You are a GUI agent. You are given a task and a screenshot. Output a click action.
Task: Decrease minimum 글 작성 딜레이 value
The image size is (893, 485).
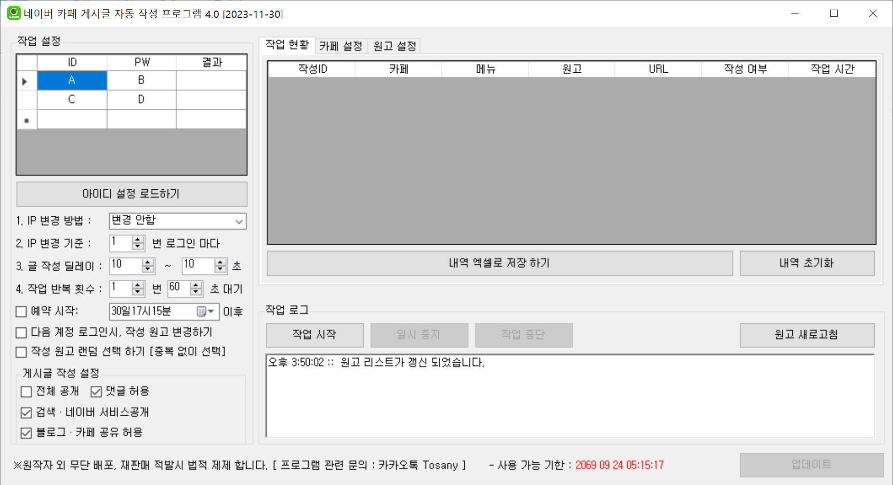[148, 269]
